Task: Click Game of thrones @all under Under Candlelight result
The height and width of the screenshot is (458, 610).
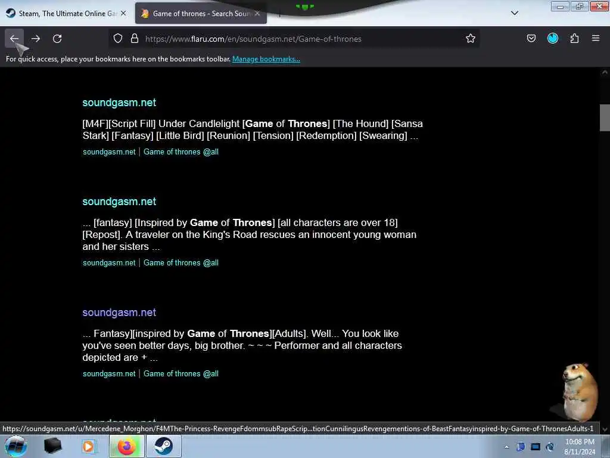Action: coord(181,152)
